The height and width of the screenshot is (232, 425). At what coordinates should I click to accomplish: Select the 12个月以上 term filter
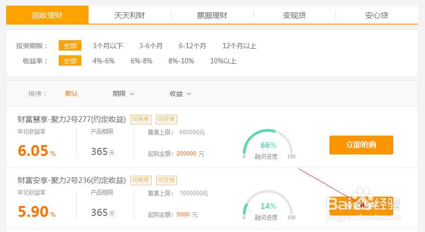point(239,46)
